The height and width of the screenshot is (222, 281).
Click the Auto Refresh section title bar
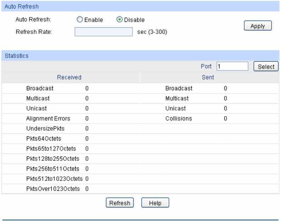[140, 6]
